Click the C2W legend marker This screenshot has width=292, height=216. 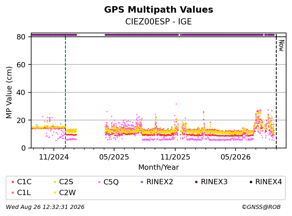click(55, 193)
